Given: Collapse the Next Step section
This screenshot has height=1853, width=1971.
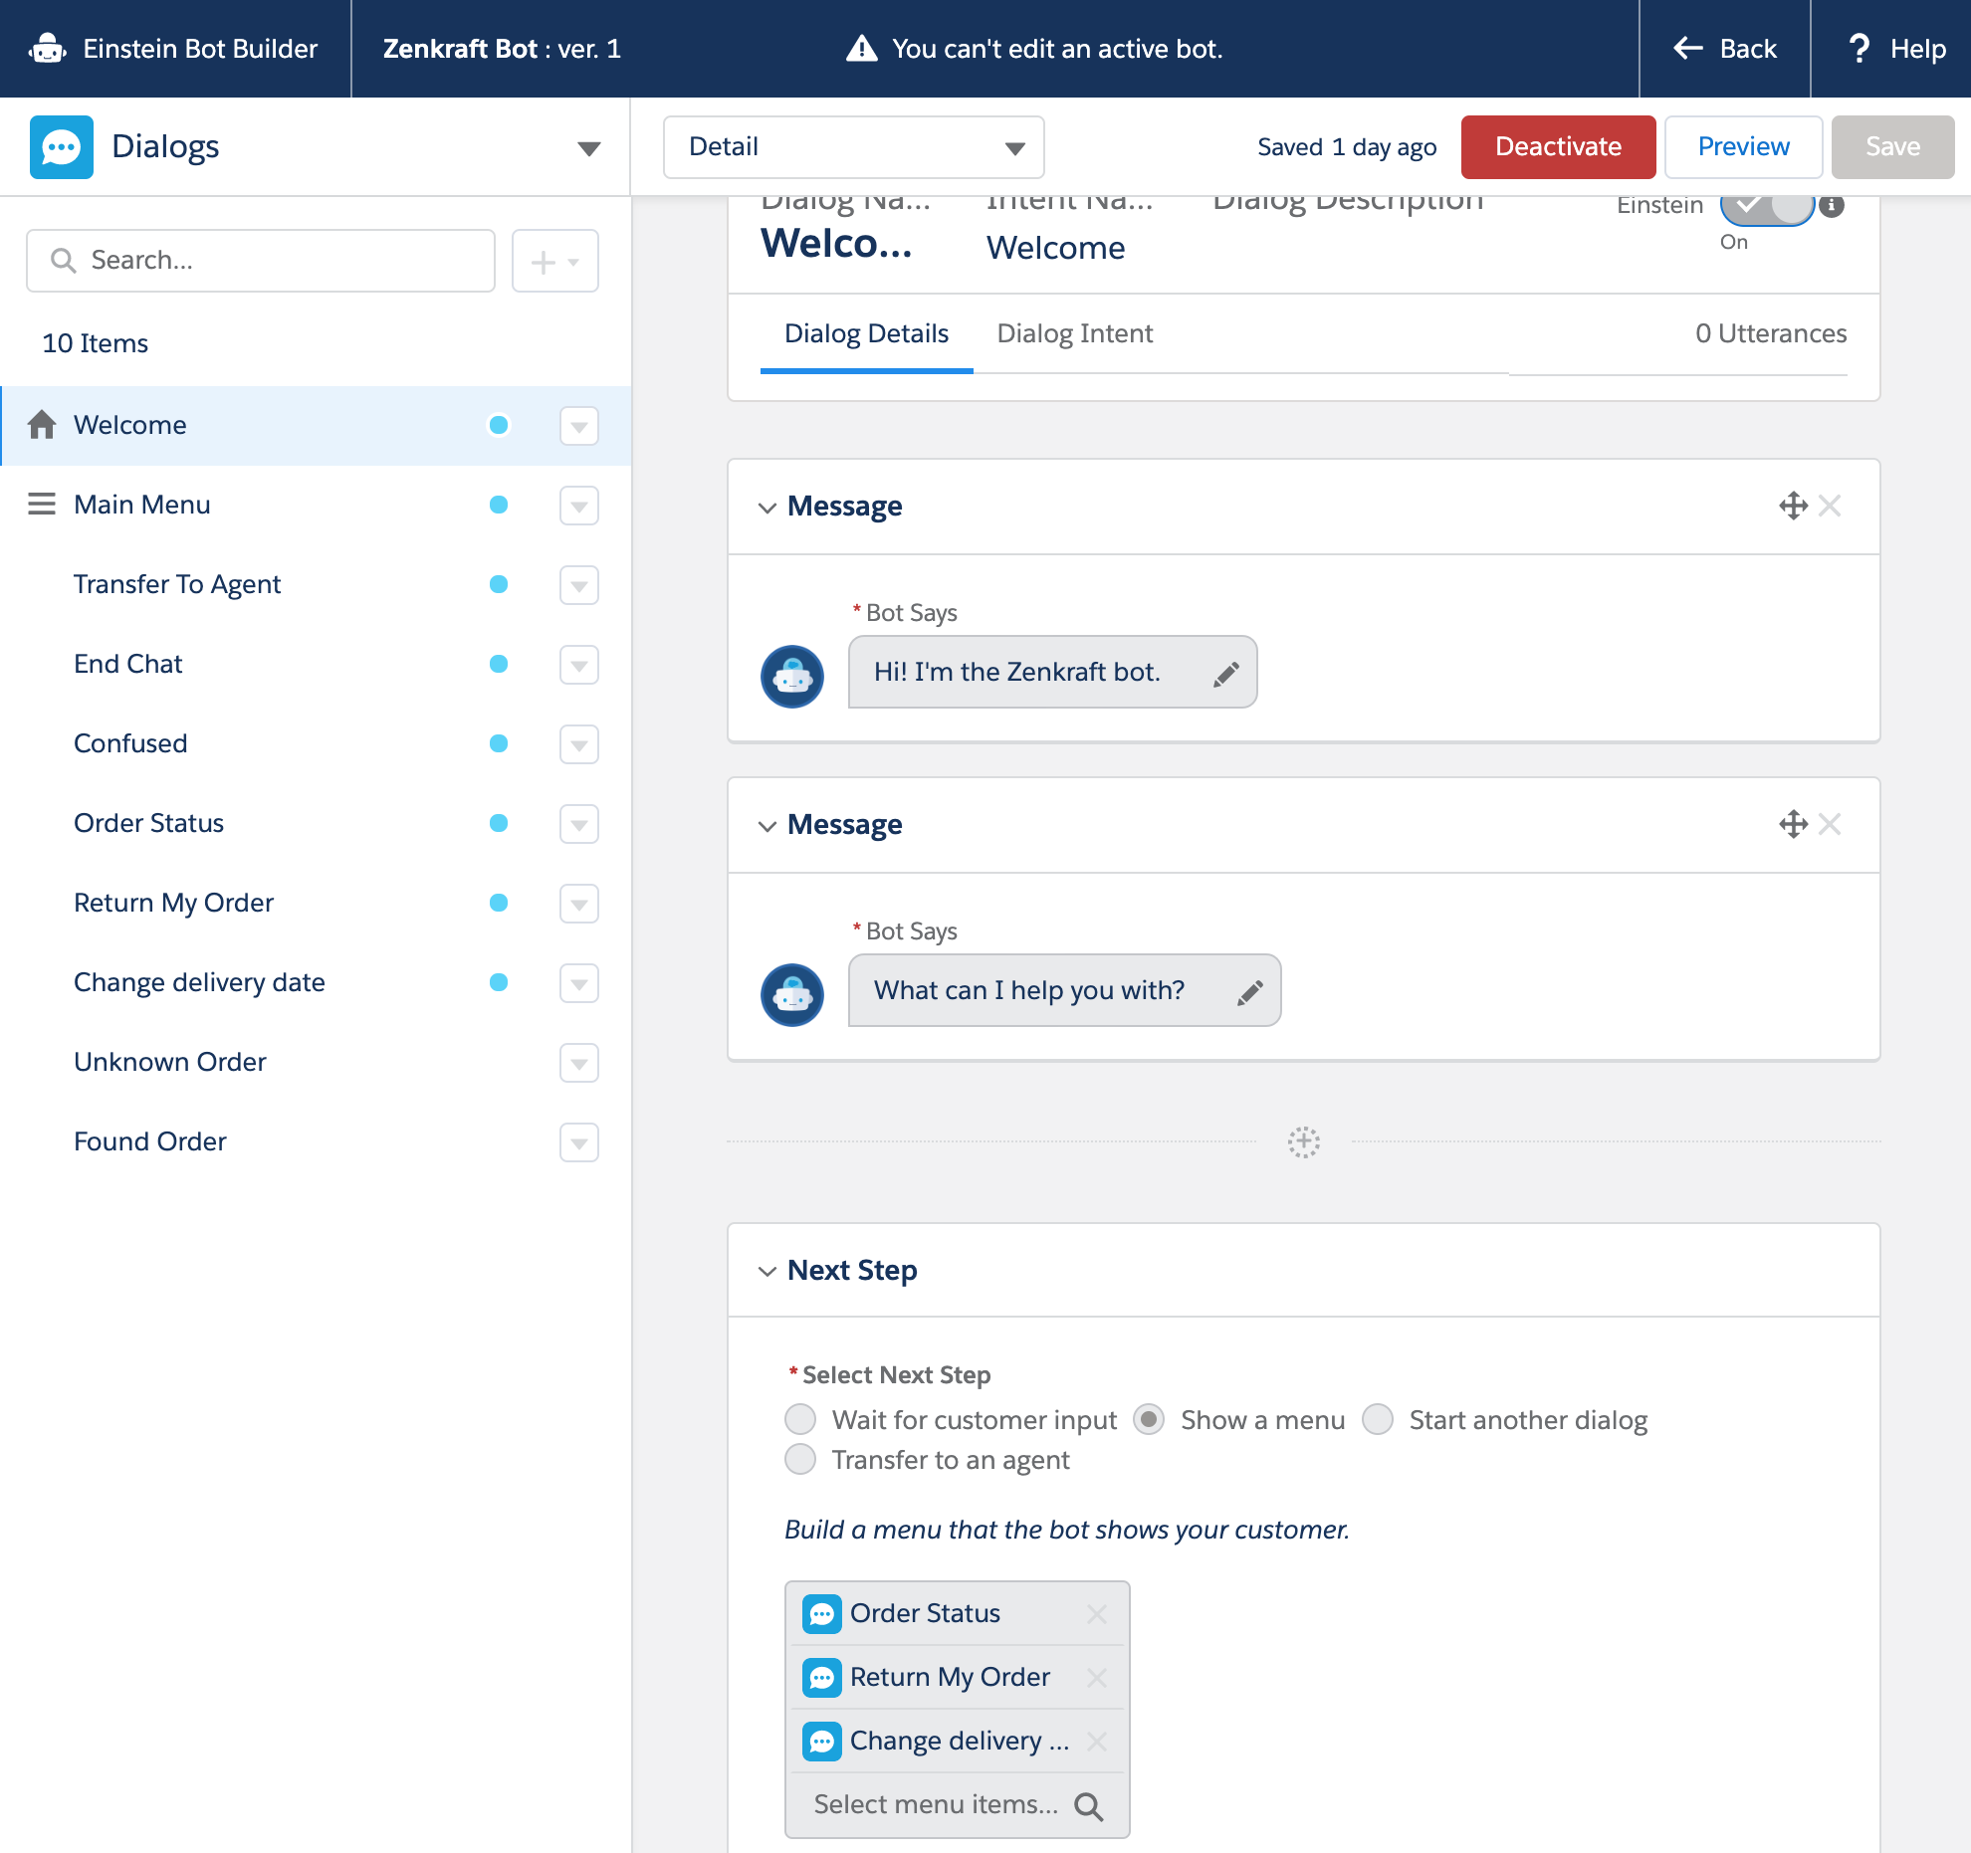Looking at the screenshot, I should [x=766, y=1272].
